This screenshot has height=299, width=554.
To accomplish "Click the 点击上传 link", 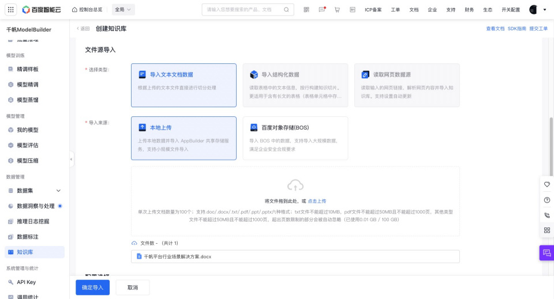I will (317, 201).
